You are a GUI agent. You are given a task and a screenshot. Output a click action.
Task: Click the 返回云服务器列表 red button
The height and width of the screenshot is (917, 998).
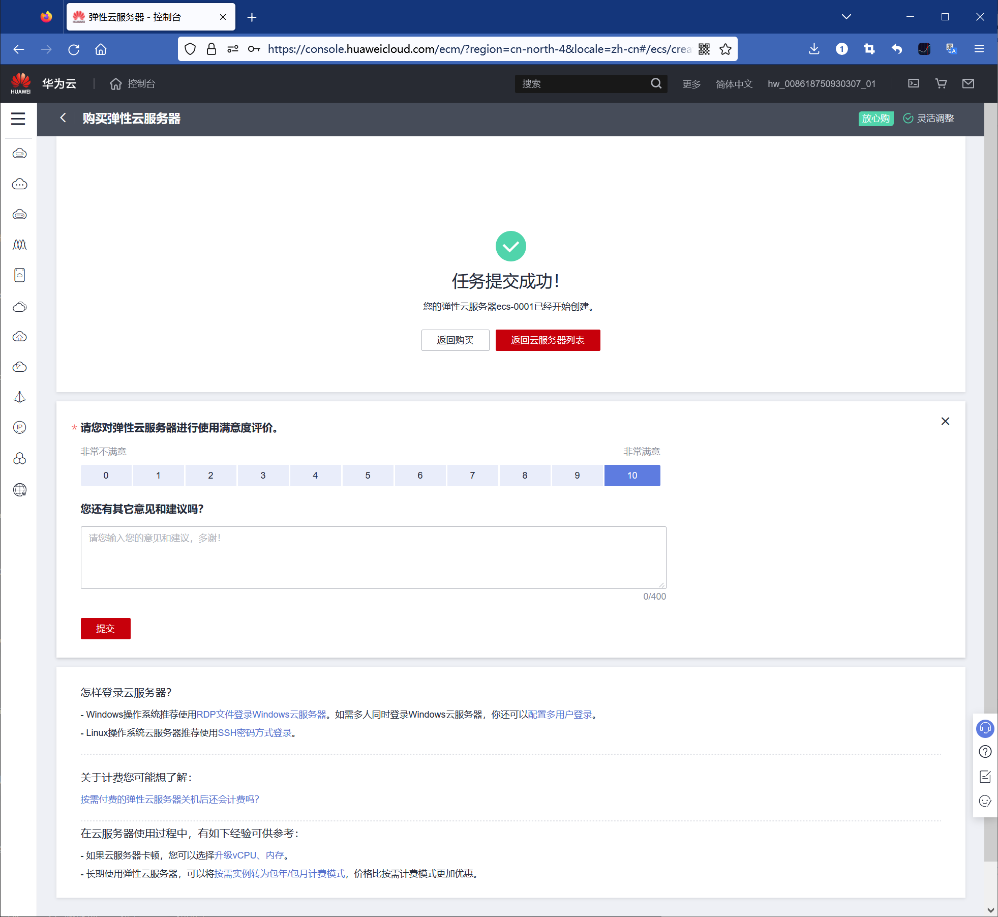point(548,340)
